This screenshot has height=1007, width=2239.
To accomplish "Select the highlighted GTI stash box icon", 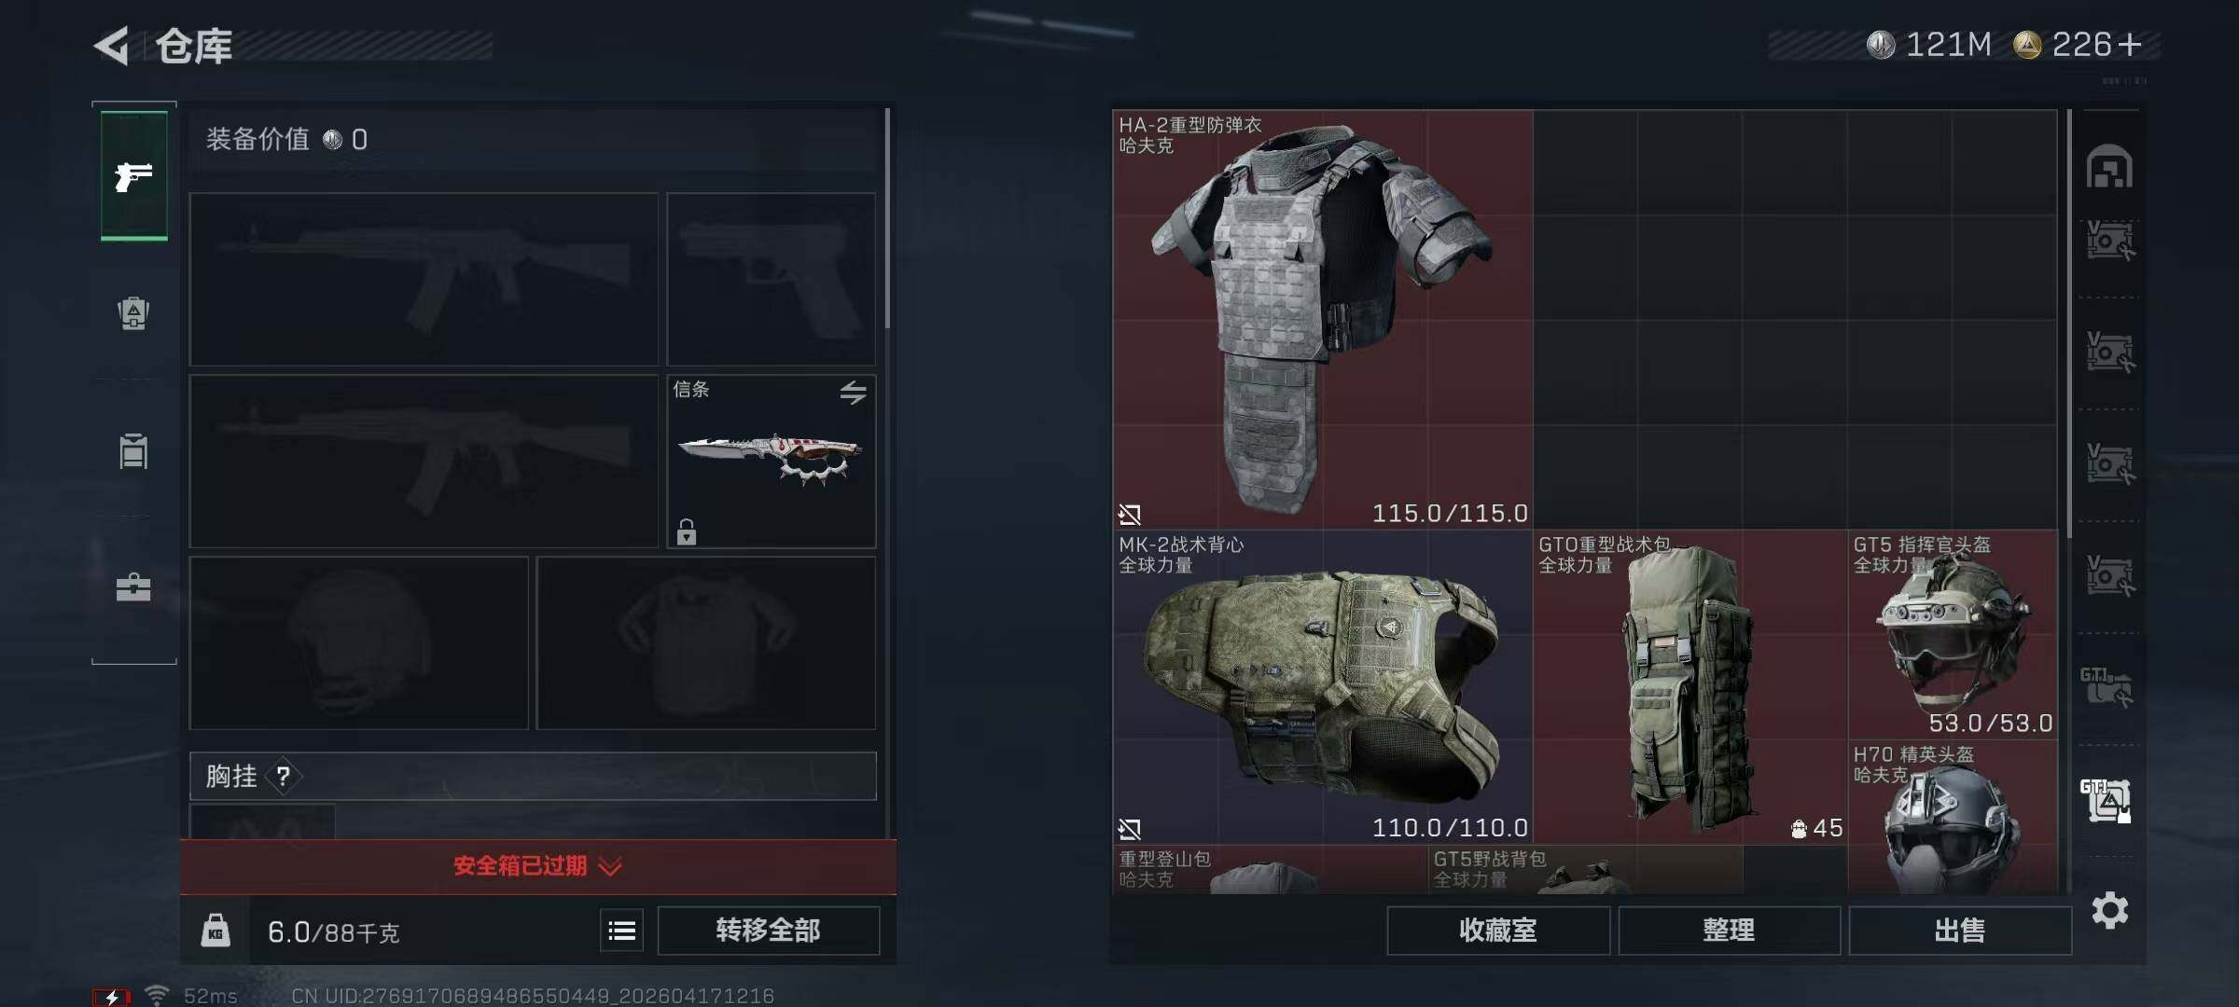I will pos(2107,800).
